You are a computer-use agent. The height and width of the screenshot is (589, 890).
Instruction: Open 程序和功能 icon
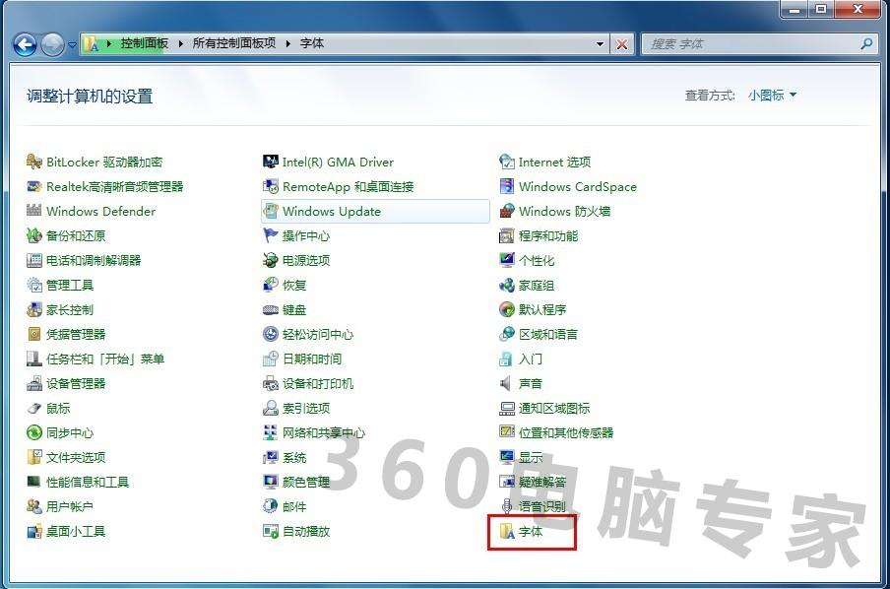[x=506, y=235]
